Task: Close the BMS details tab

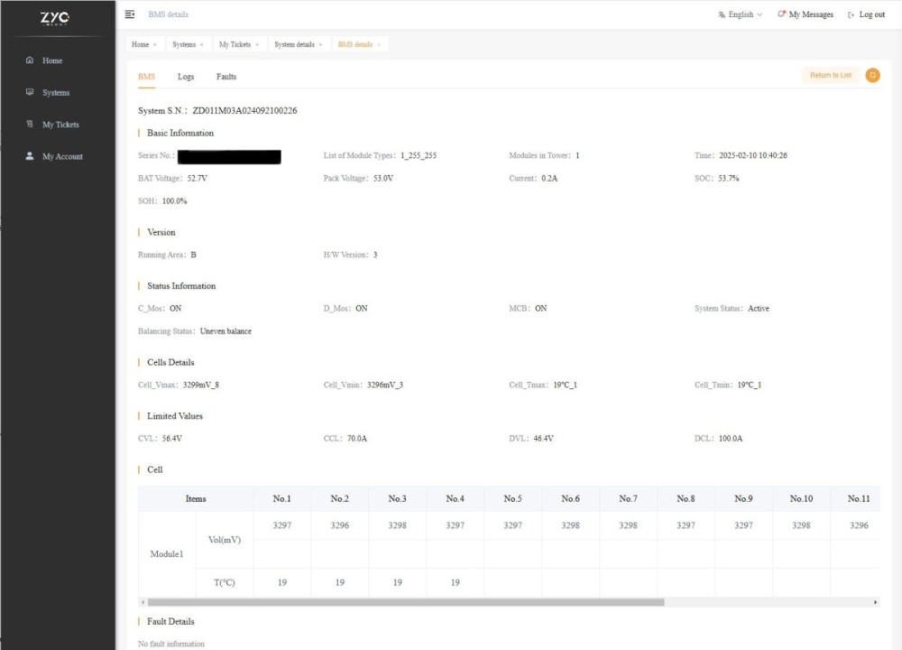Action: [x=378, y=44]
